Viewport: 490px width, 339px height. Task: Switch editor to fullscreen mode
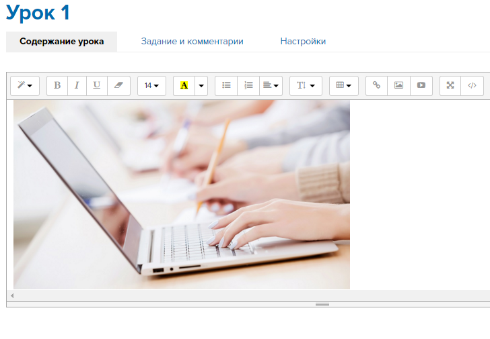click(450, 85)
